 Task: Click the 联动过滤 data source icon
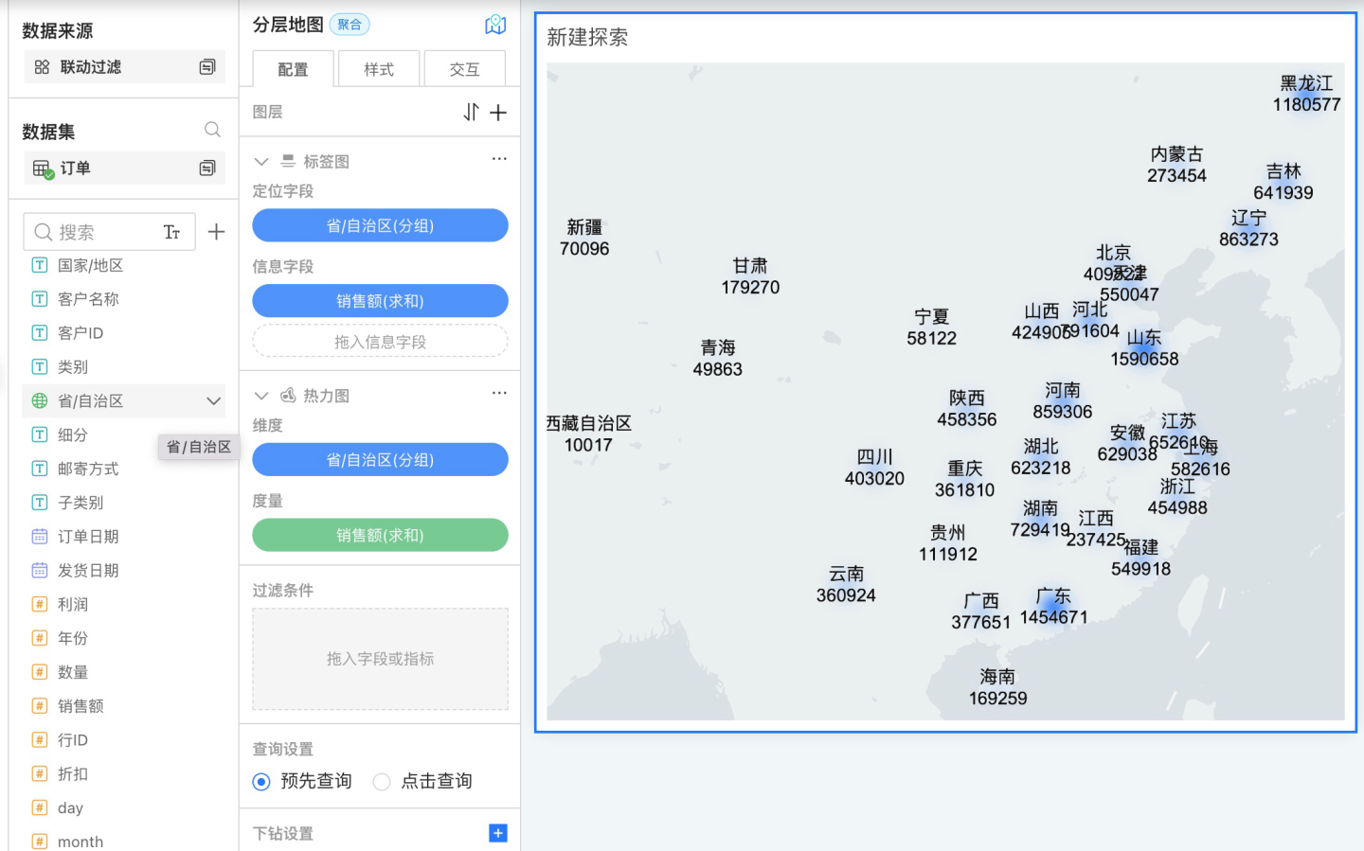[42, 67]
